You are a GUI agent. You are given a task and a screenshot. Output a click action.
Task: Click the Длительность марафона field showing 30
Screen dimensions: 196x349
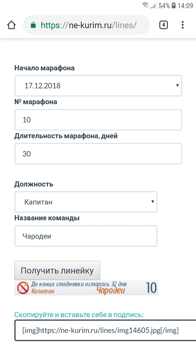pyautogui.click(x=98, y=154)
